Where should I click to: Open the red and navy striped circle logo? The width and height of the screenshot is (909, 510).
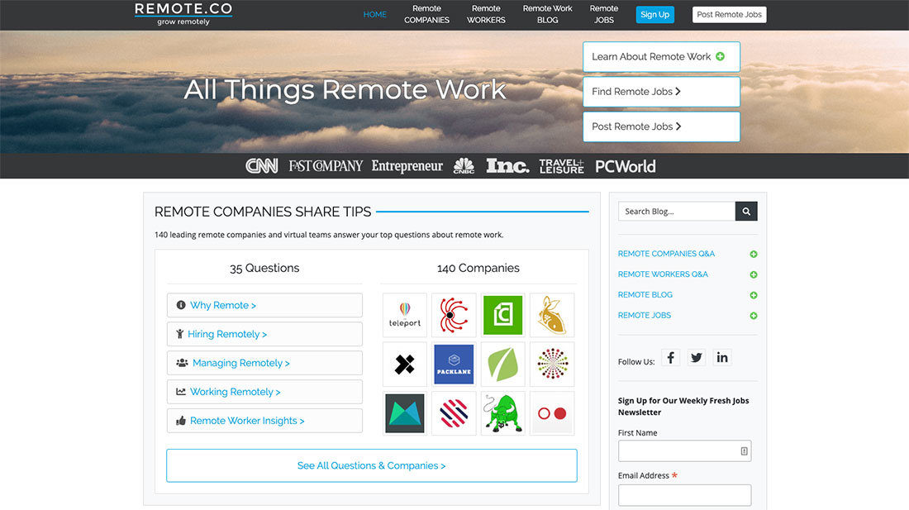[x=454, y=413]
